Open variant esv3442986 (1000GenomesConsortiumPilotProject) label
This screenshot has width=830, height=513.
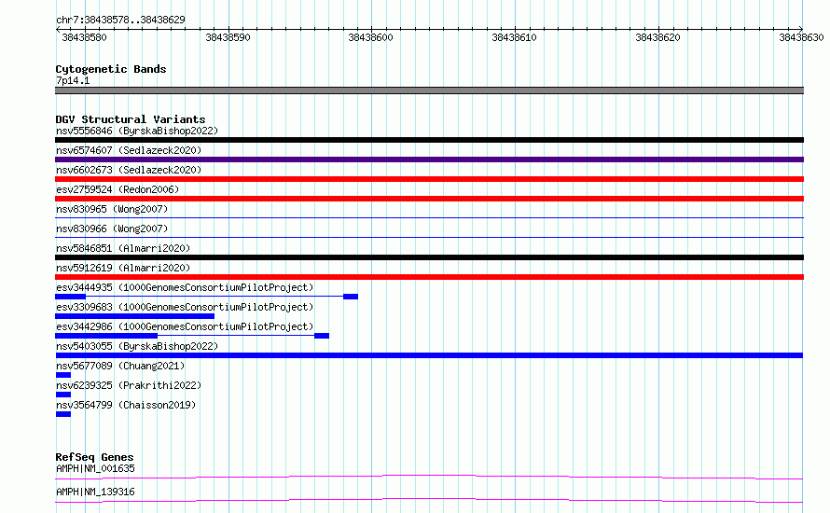click(x=185, y=326)
